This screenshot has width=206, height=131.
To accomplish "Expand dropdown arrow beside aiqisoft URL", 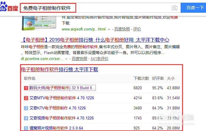I will click(x=109, y=30).
